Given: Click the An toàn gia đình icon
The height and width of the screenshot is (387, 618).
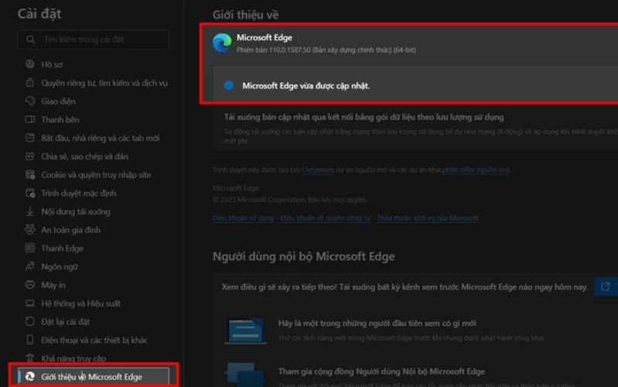Looking at the screenshot, I should tap(30, 230).
